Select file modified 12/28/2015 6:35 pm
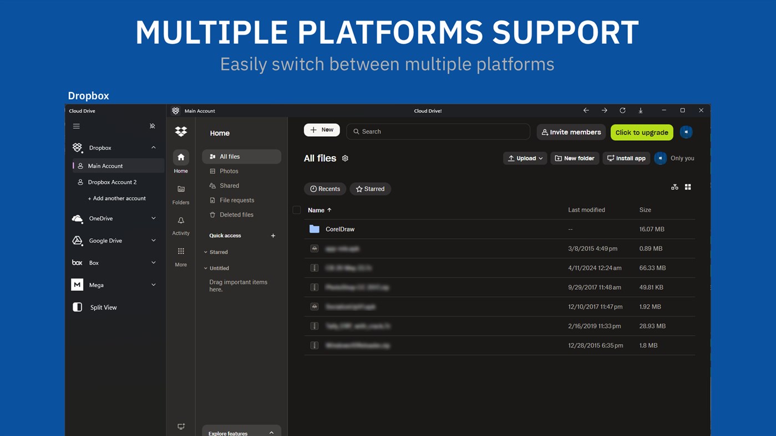Viewport: 776px width, 436px height. coord(499,345)
